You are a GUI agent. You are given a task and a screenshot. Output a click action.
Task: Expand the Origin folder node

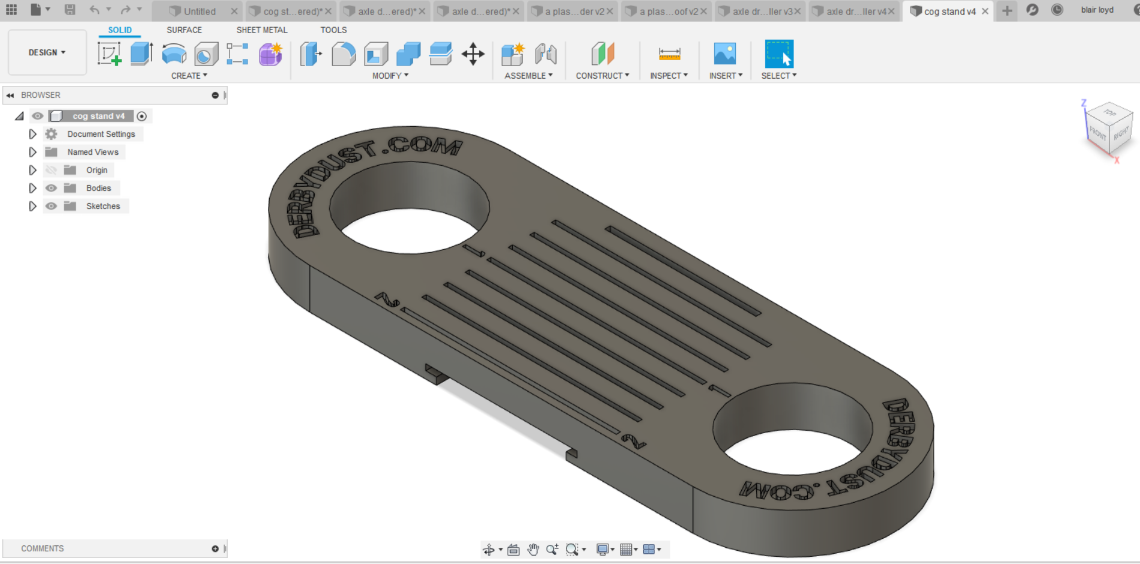[32, 170]
